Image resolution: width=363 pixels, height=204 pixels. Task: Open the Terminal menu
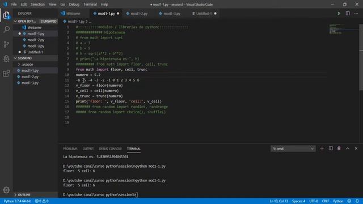click(x=90, y=5)
